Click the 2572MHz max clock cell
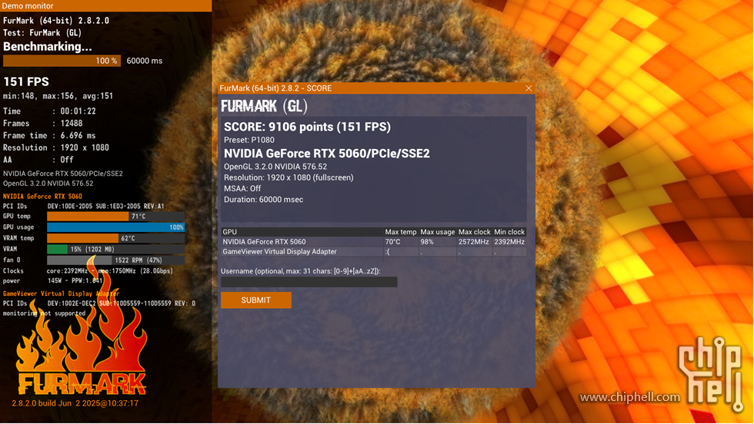Screen dimensions: 754x424 (474, 242)
